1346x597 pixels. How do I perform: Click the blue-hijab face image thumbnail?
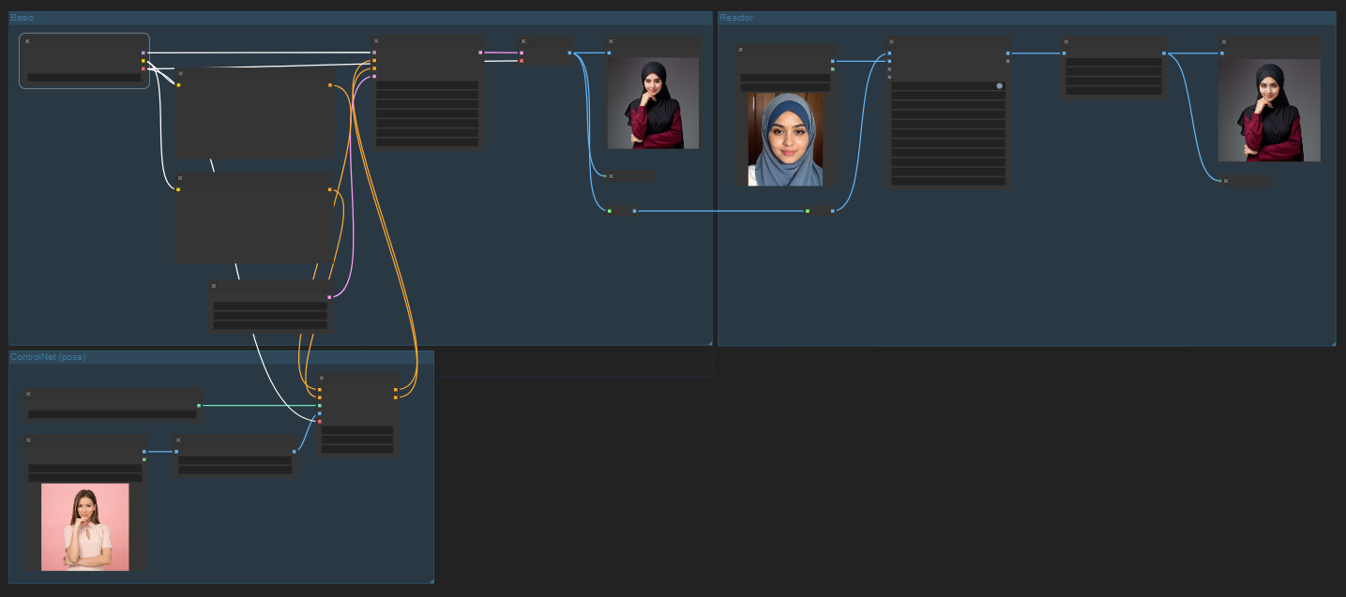[x=784, y=141]
